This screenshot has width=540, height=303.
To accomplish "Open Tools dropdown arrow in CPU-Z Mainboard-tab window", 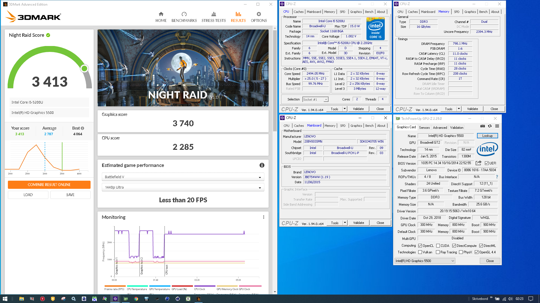I will point(345,223).
